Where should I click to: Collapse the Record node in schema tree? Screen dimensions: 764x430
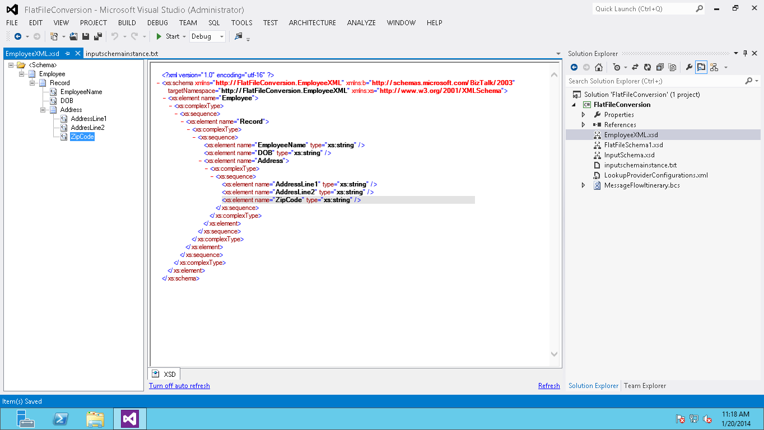coord(32,83)
